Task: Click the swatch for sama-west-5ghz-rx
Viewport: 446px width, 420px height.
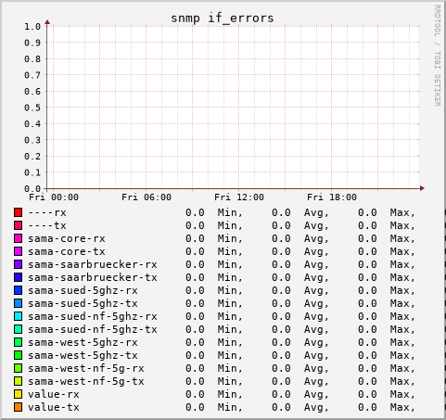Action: (x=18, y=342)
